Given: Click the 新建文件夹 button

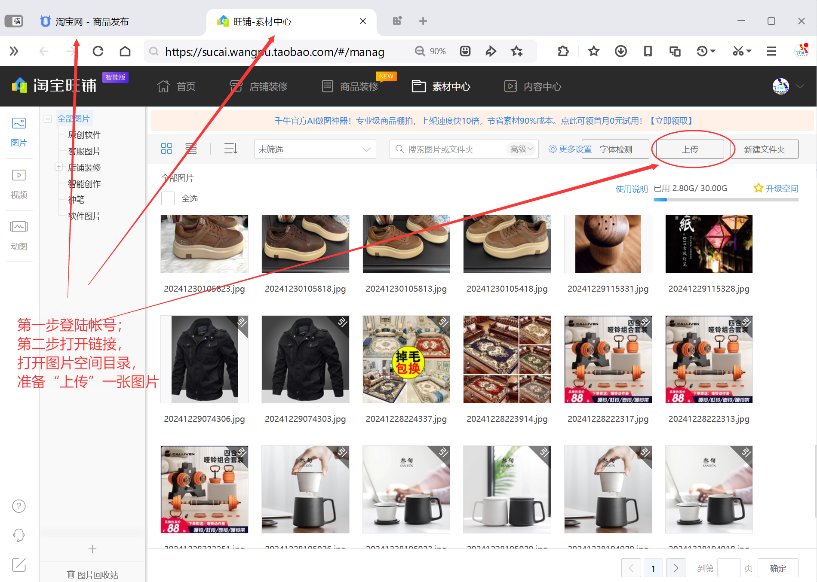Looking at the screenshot, I should pyautogui.click(x=764, y=149).
